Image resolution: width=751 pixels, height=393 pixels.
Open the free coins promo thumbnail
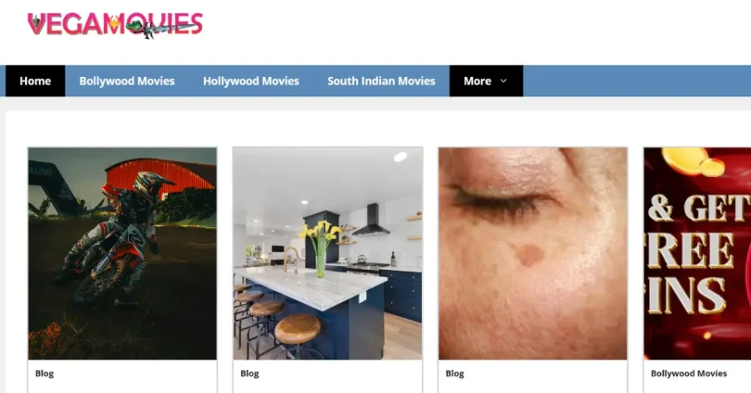tap(697, 253)
